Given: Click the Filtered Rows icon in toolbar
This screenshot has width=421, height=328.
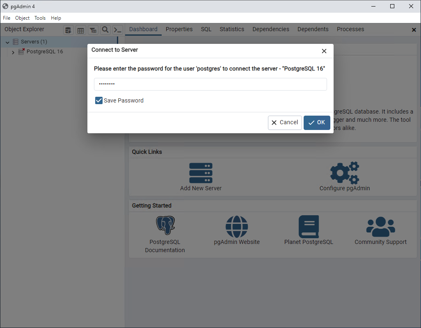Looking at the screenshot, I should point(93,30).
